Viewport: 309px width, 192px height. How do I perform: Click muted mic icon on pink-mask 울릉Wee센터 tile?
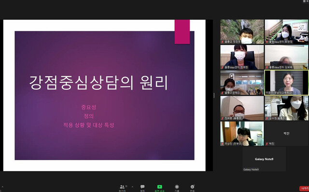tap(223, 68)
